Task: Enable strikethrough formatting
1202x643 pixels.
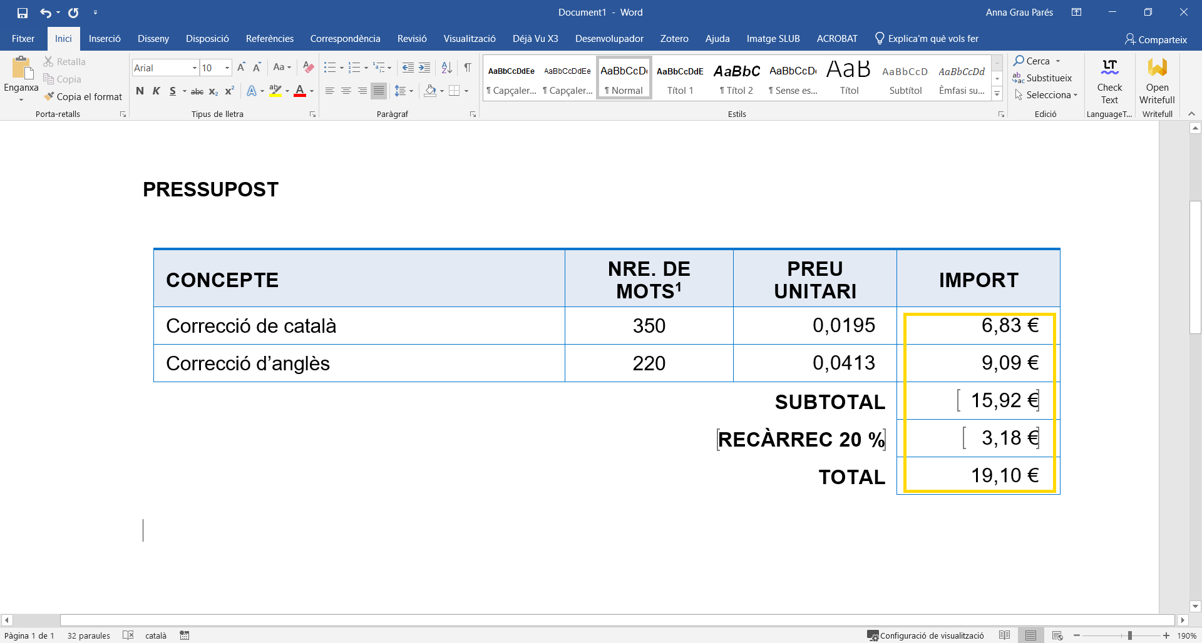Action: pyautogui.click(x=197, y=91)
